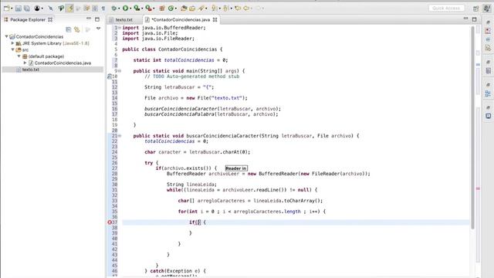Viewport: 494px width, 278px height.
Task: Click the Forward navigation arrow icon
Action: [x=259, y=8]
